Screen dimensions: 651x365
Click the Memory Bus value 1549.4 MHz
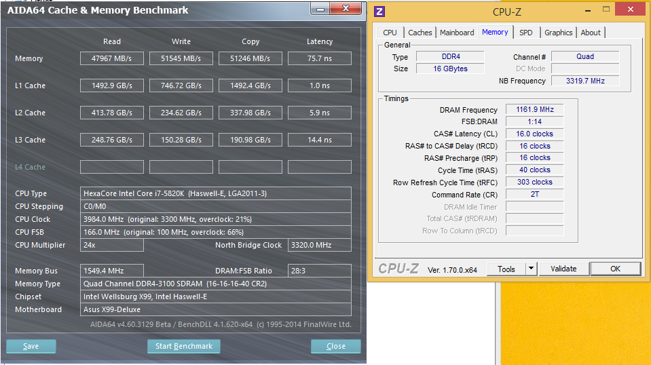[x=112, y=271]
